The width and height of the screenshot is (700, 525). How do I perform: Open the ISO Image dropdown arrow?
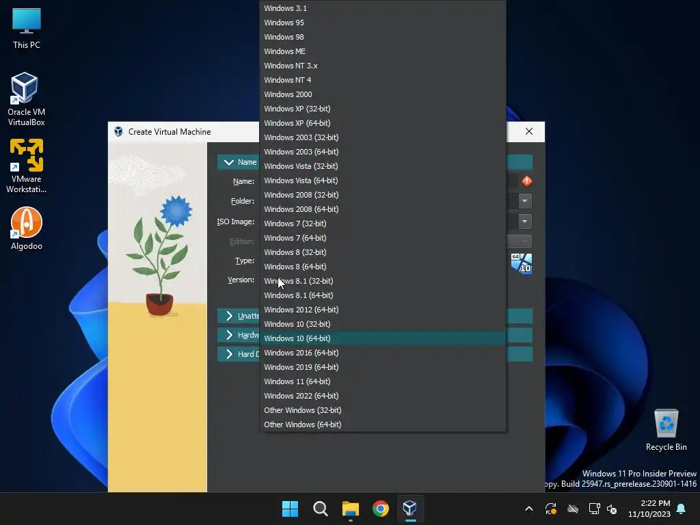(524, 221)
